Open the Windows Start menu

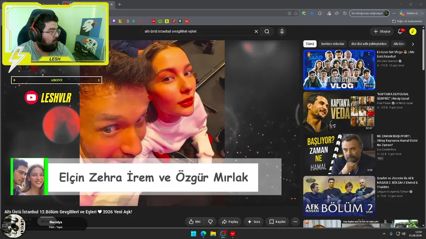(193, 234)
